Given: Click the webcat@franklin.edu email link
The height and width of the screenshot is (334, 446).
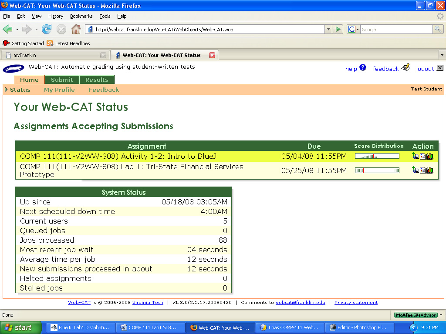Looking at the screenshot, I should coord(301,303).
